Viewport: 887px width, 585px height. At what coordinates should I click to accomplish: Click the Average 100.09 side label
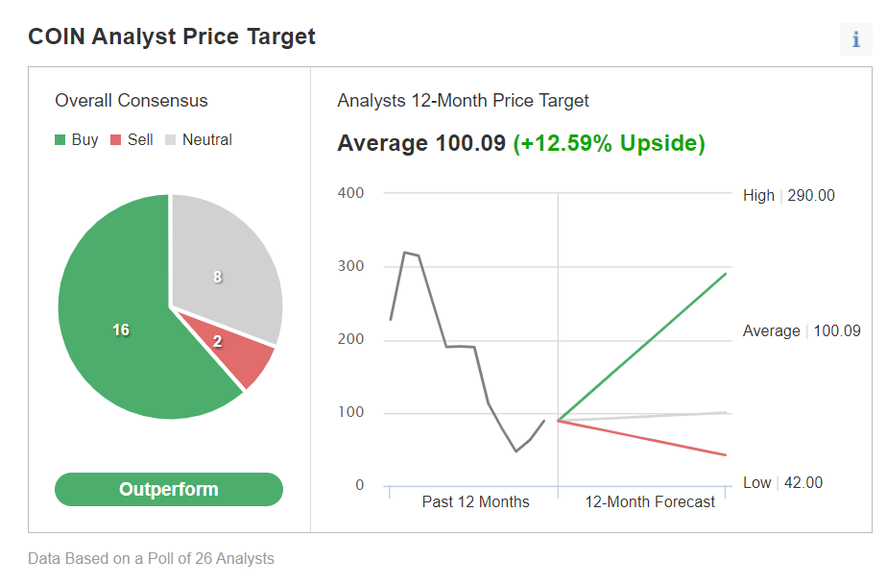802,330
